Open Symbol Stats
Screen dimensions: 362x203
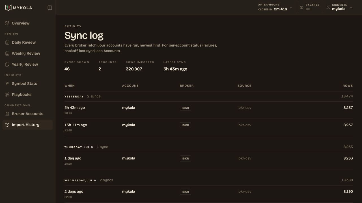pyautogui.click(x=27, y=83)
